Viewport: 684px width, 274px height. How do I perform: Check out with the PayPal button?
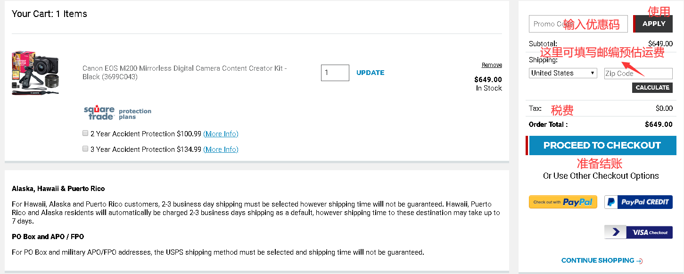(563, 202)
